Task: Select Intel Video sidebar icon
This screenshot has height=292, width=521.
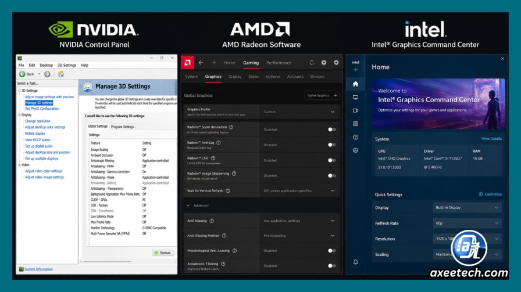Action: [x=355, y=110]
